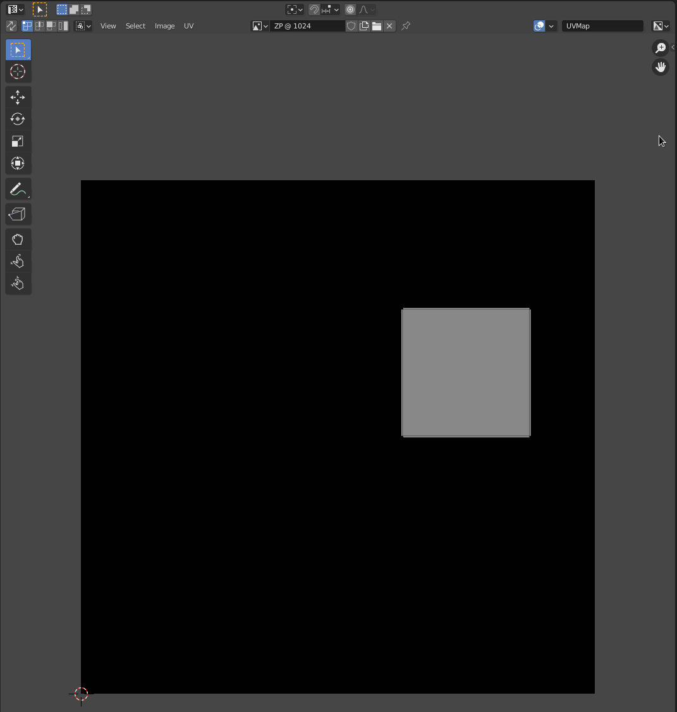
Task: Open sticky selection mode dropdown
Action: point(83,26)
